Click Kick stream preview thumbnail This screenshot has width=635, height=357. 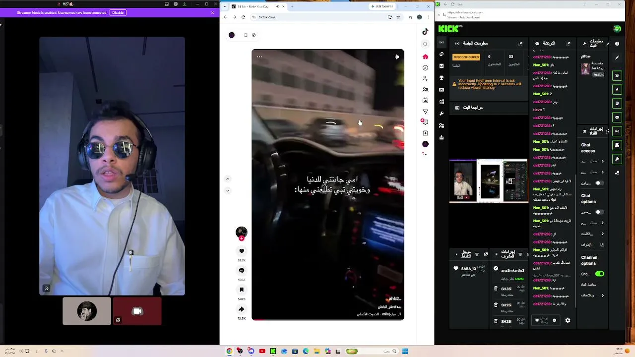tap(489, 181)
